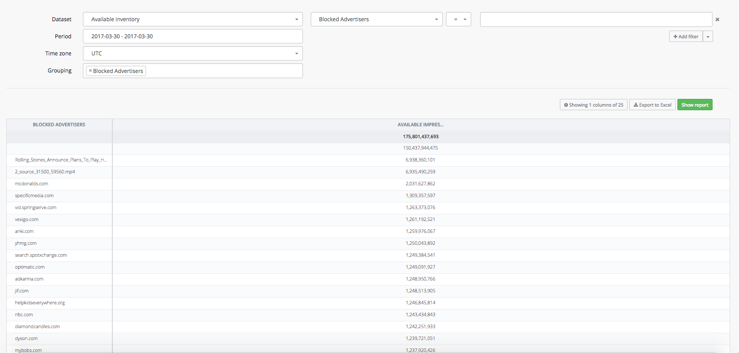Select the mcdonalds.com row

[32, 184]
